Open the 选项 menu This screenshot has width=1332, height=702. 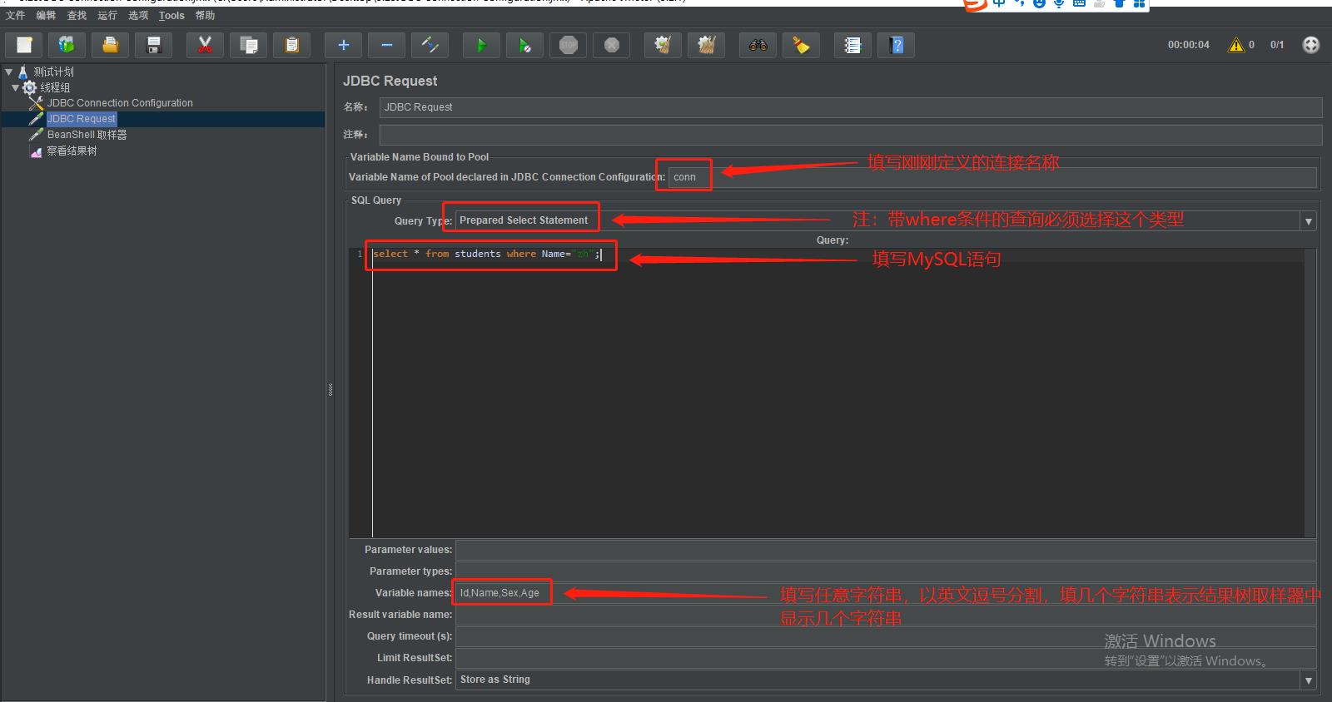(x=138, y=15)
